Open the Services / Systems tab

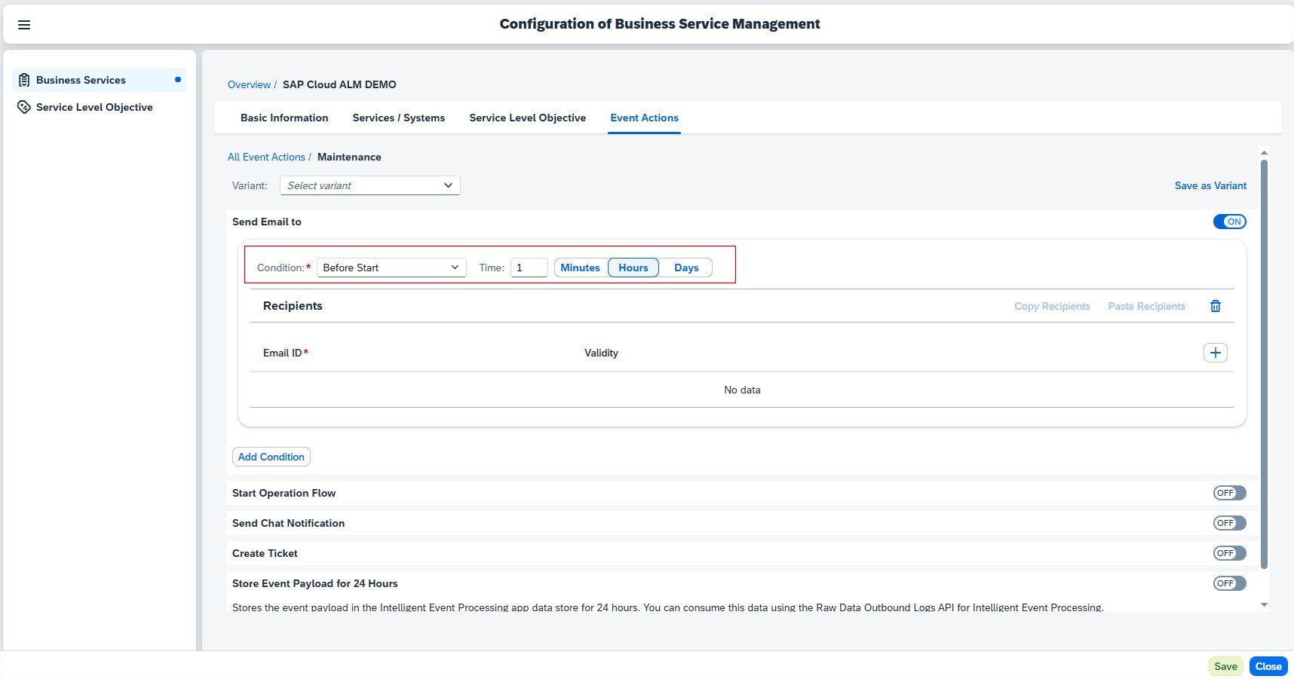point(398,118)
